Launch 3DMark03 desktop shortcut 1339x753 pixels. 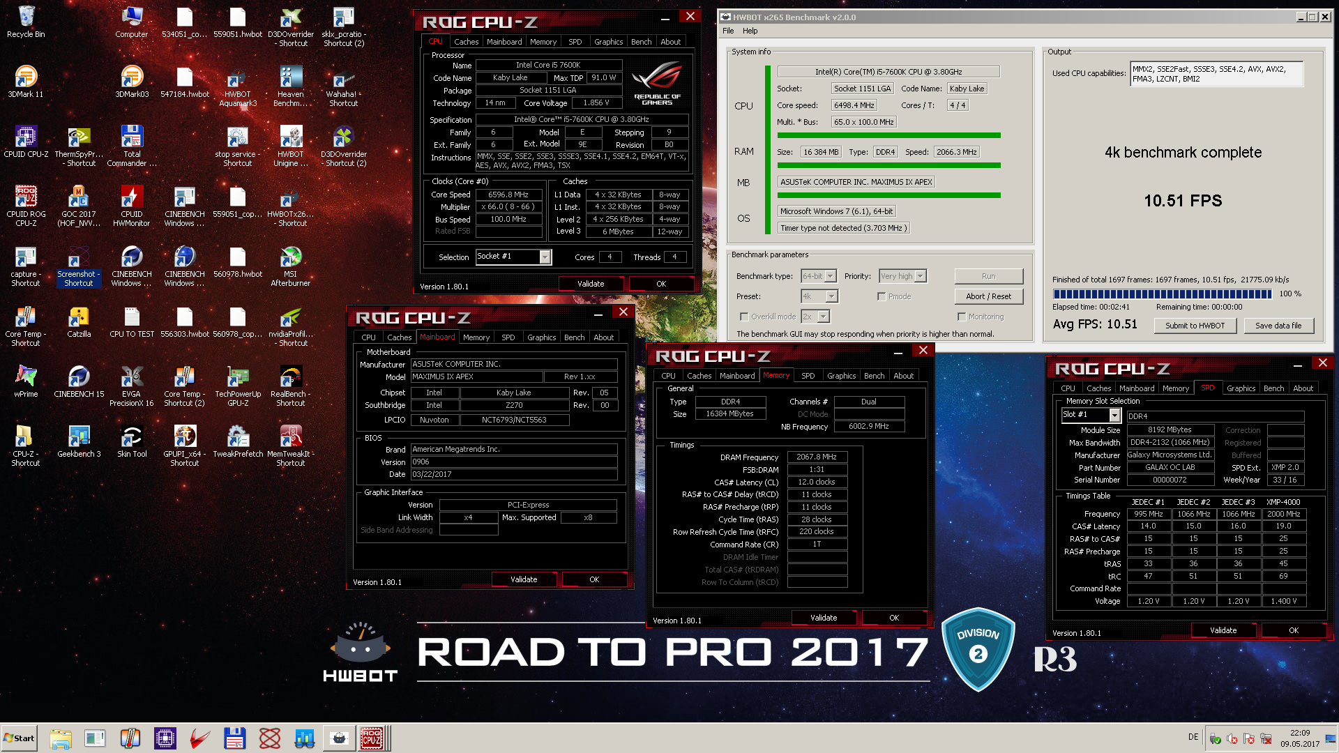click(132, 82)
